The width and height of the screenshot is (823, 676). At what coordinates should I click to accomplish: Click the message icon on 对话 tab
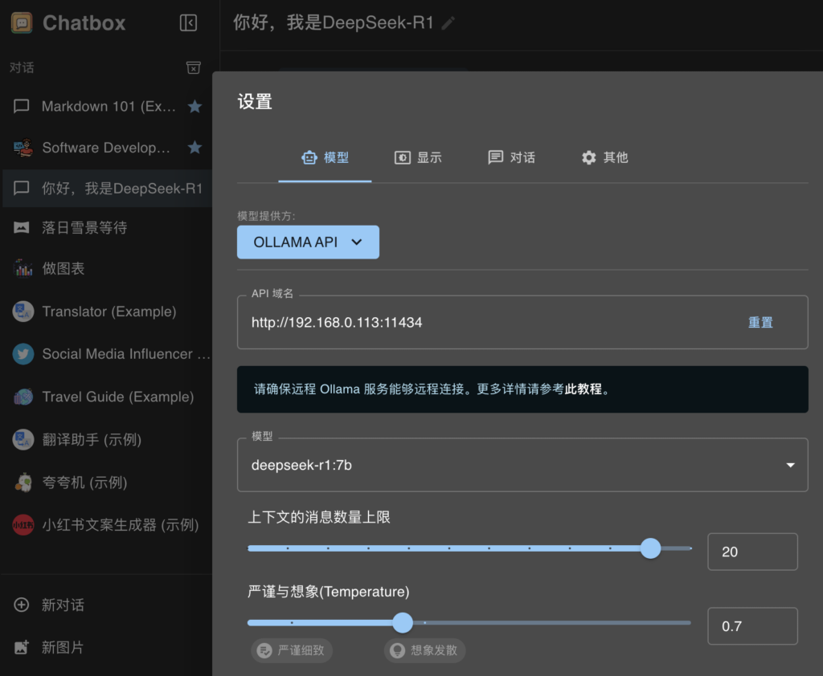[x=495, y=157]
